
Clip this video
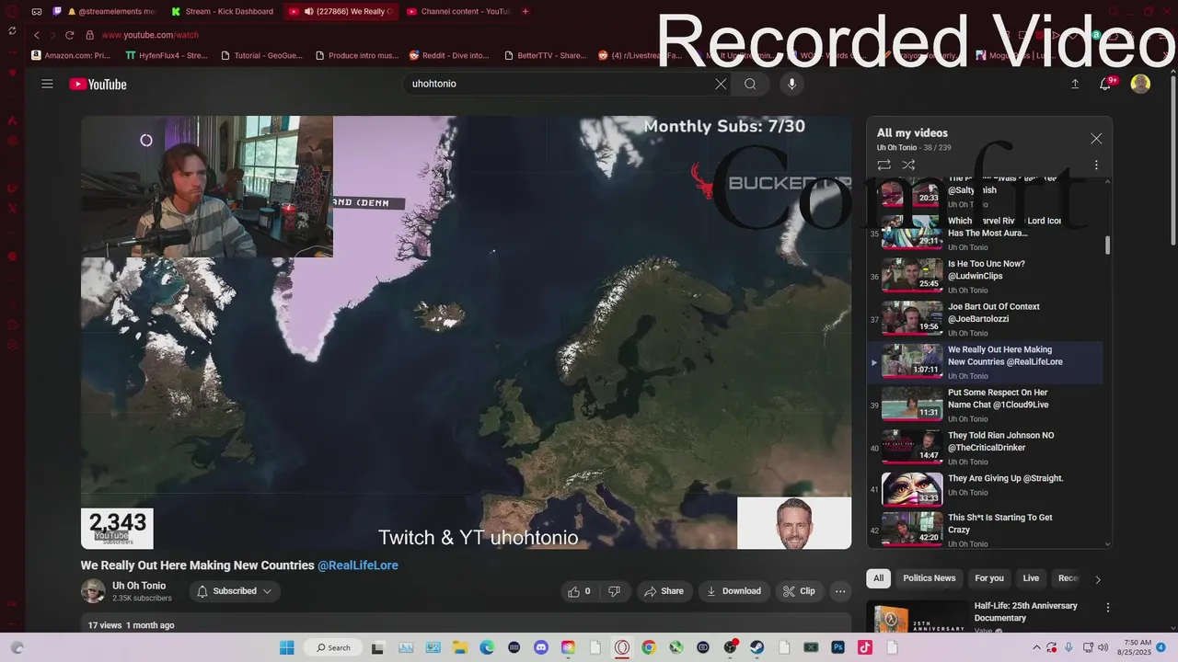[x=799, y=591]
